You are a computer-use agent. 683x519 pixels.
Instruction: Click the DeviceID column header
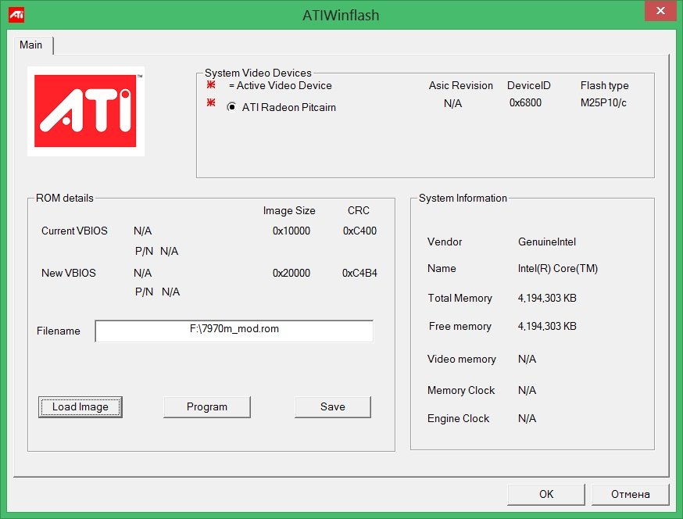pyautogui.click(x=529, y=85)
